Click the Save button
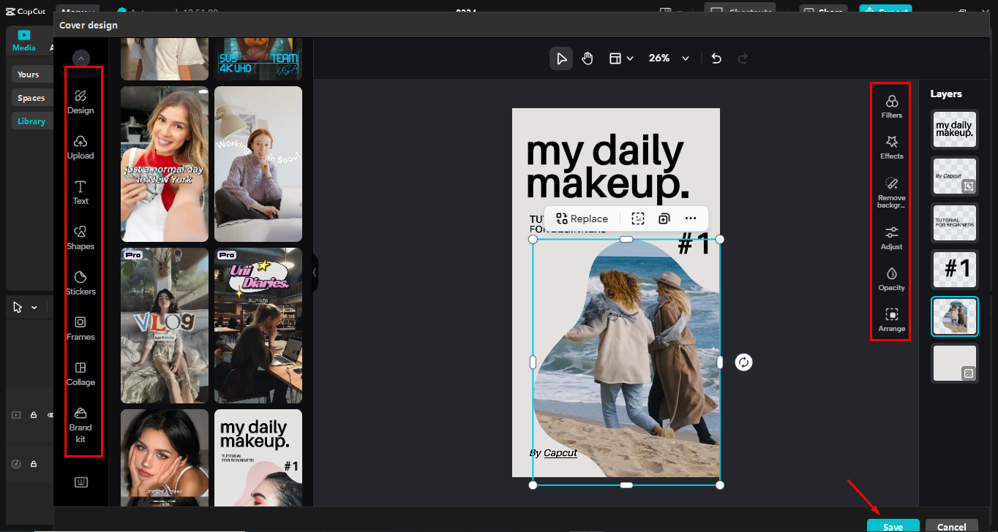 893,526
